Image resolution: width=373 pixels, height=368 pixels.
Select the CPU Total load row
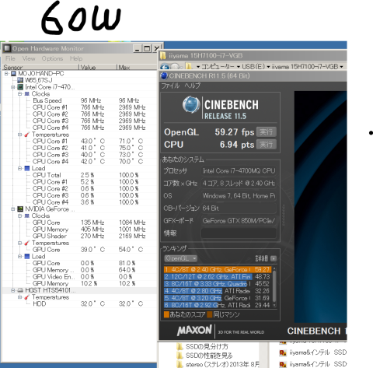[79, 175]
